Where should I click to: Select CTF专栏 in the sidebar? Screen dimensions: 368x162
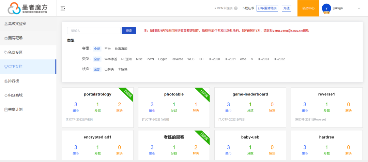[x=28, y=67]
